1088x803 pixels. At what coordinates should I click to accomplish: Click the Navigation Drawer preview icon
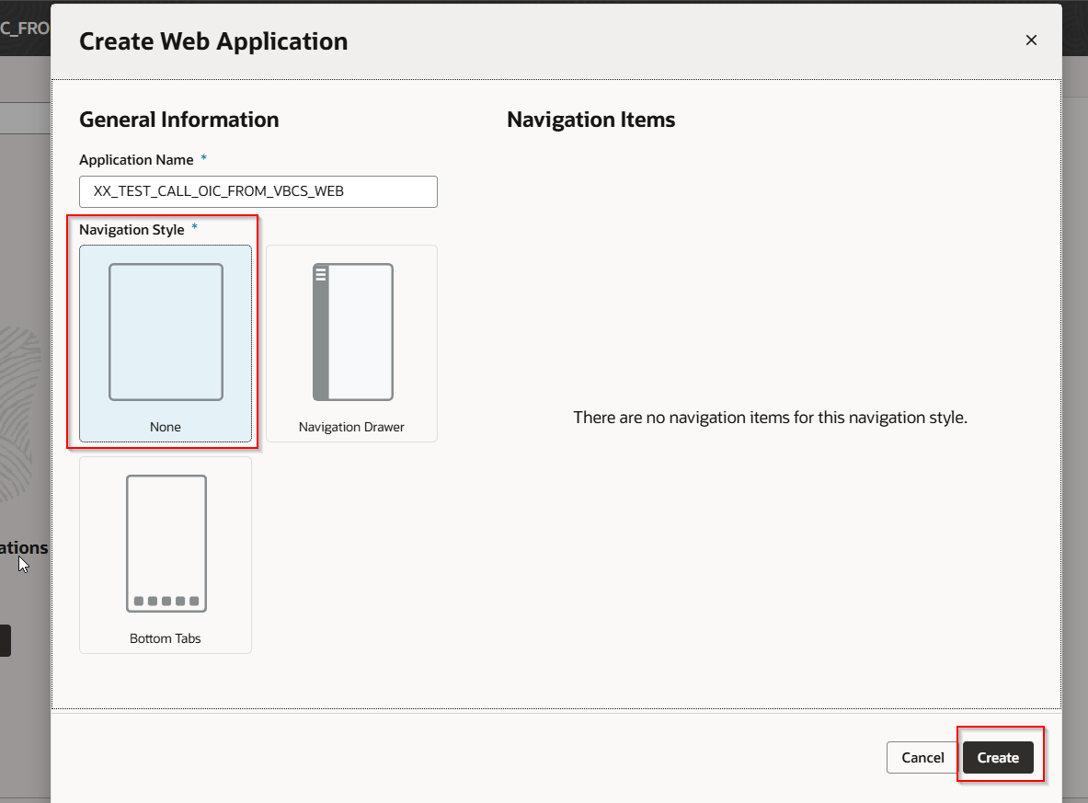pyautogui.click(x=351, y=331)
